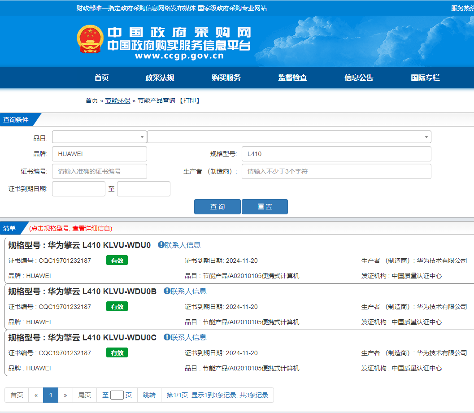
Task: Click 有效 status badge for KLVU-WDU0B
Action: tap(117, 307)
